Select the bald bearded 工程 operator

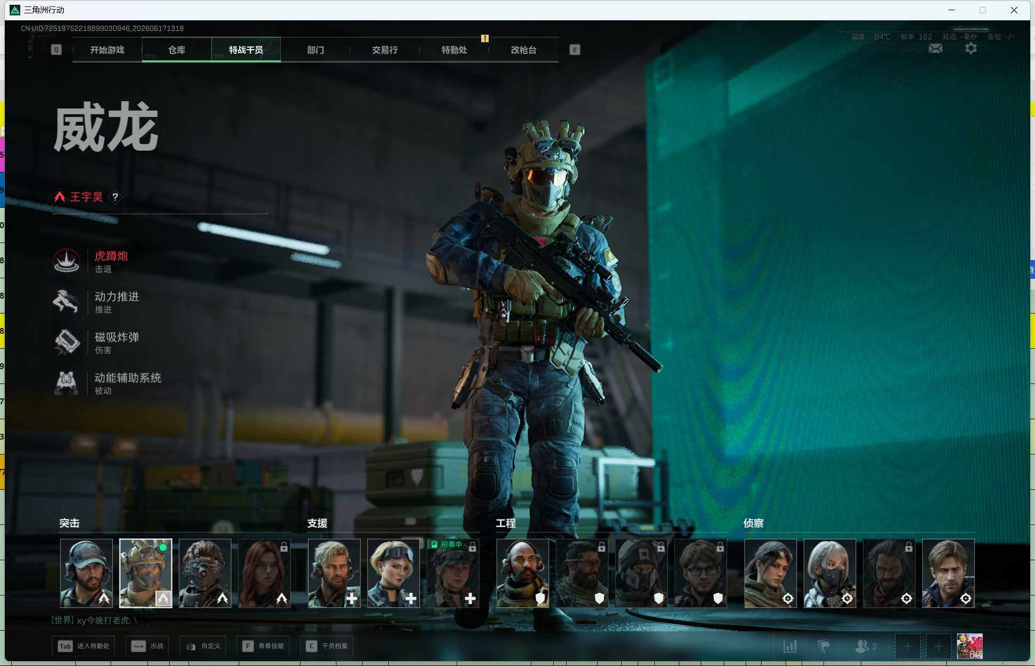tap(523, 573)
